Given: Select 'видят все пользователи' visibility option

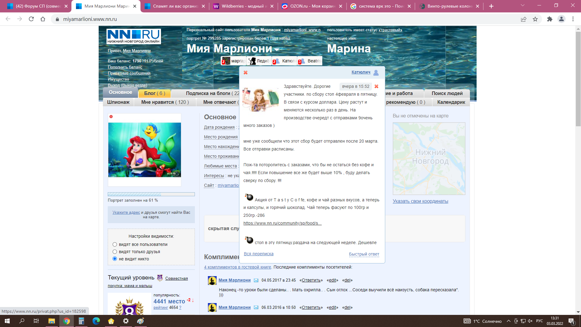Looking at the screenshot, I should (115, 244).
